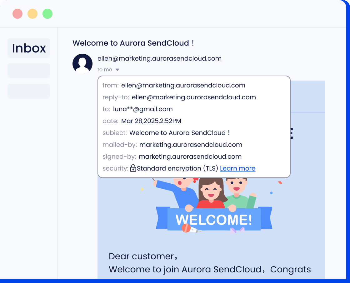Image resolution: width=350 pixels, height=283 pixels.
Task: Click the "to me" label
Action: 105,70
